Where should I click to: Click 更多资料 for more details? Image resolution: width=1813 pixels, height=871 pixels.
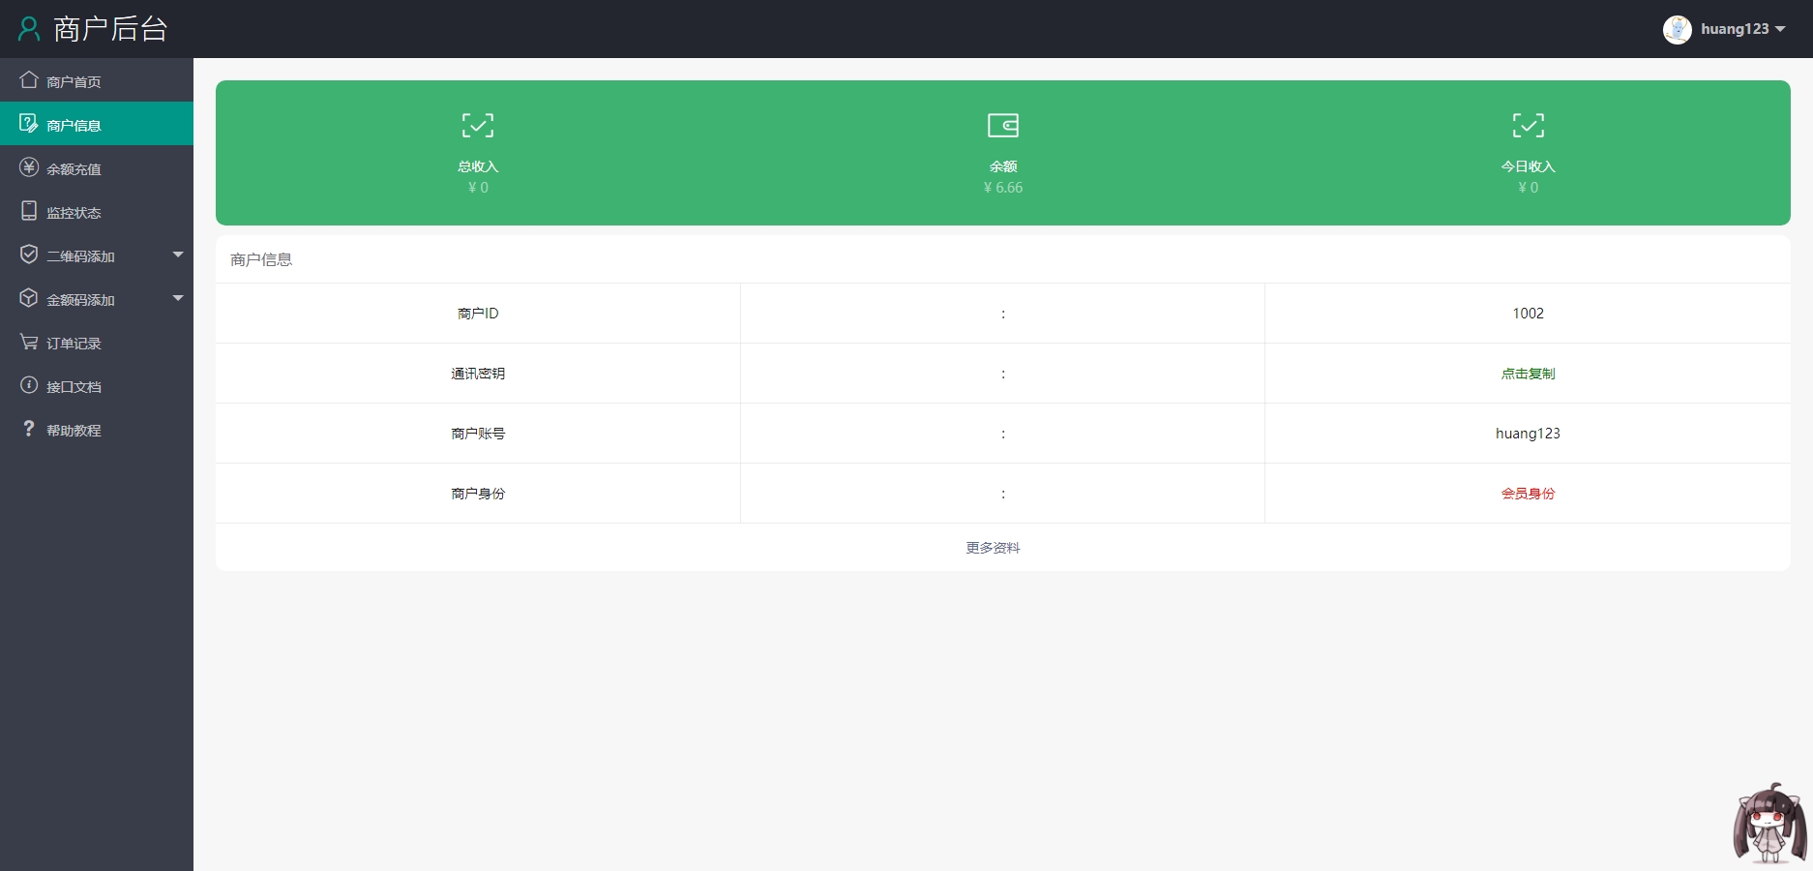pos(993,548)
